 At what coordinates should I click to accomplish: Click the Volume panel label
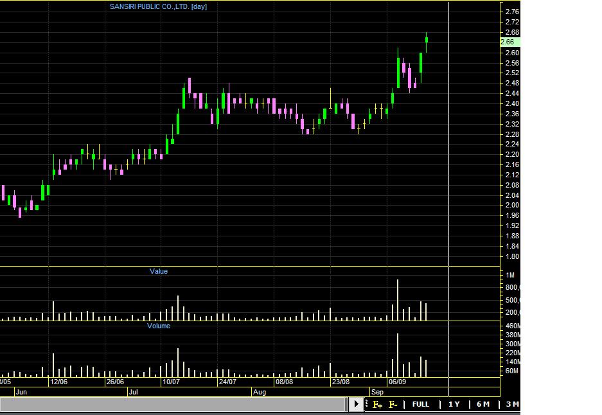(159, 326)
